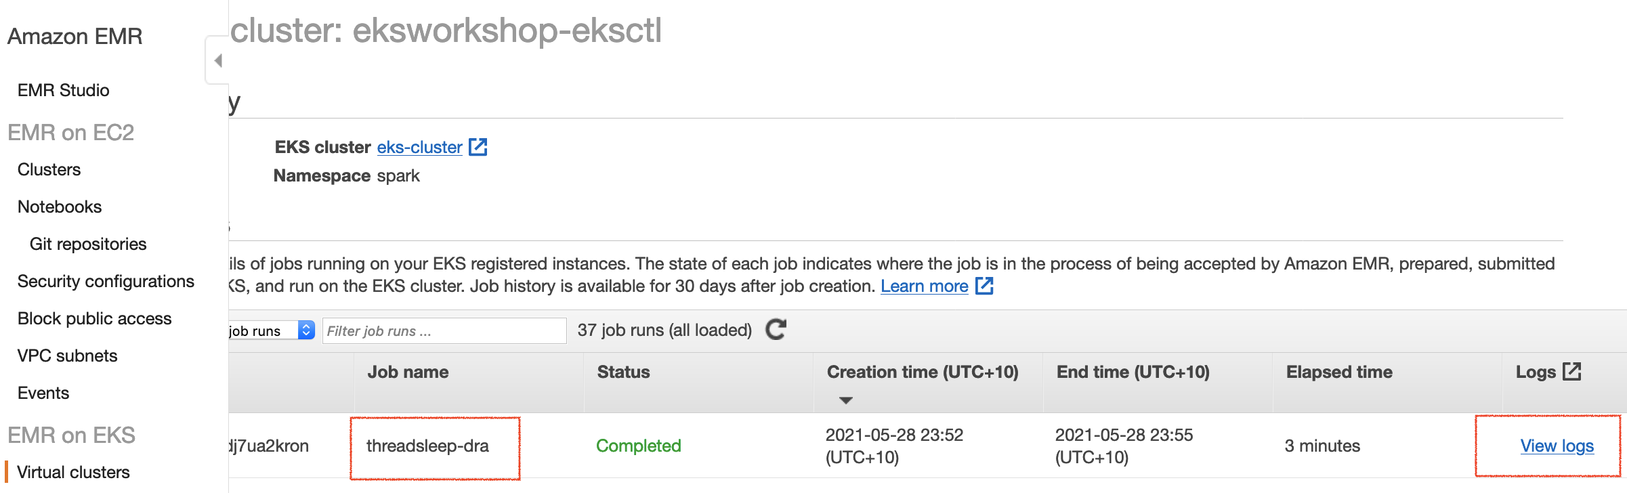Image resolution: width=1627 pixels, height=493 pixels.
Task: Navigate to VPC subnets
Action: [67, 356]
